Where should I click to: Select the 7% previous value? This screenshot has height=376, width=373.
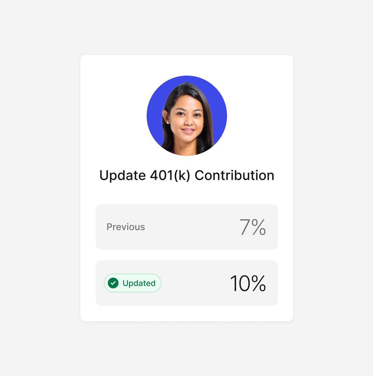pos(253,227)
